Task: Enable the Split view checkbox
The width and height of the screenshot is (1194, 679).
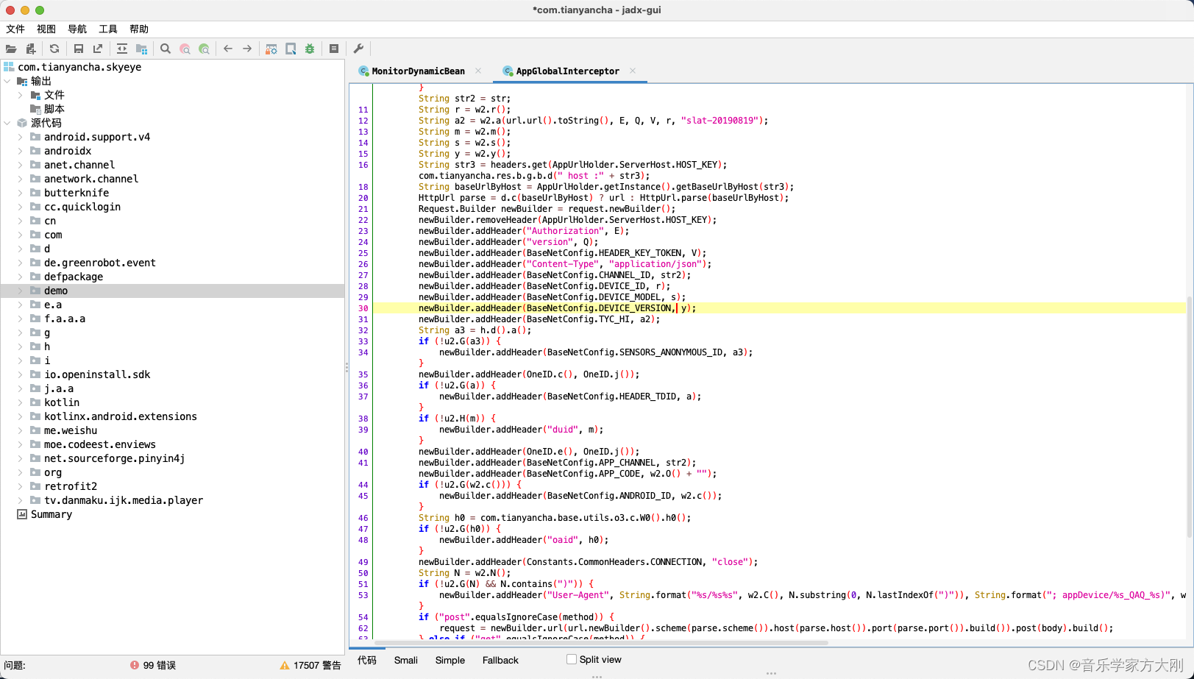Action: [x=572, y=659]
